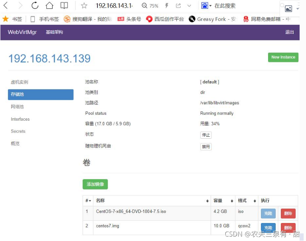Screen dimensions: 306x241
Task: Click 删除 for centos7.img row
Action: click(288, 228)
